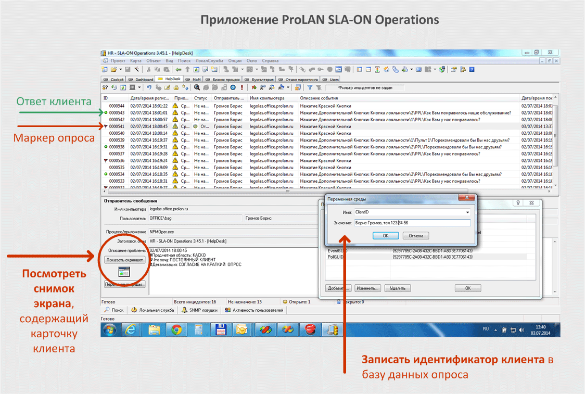585x394 pixels.
Task: Open the blue help question mark icon
Action: tap(472, 69)
